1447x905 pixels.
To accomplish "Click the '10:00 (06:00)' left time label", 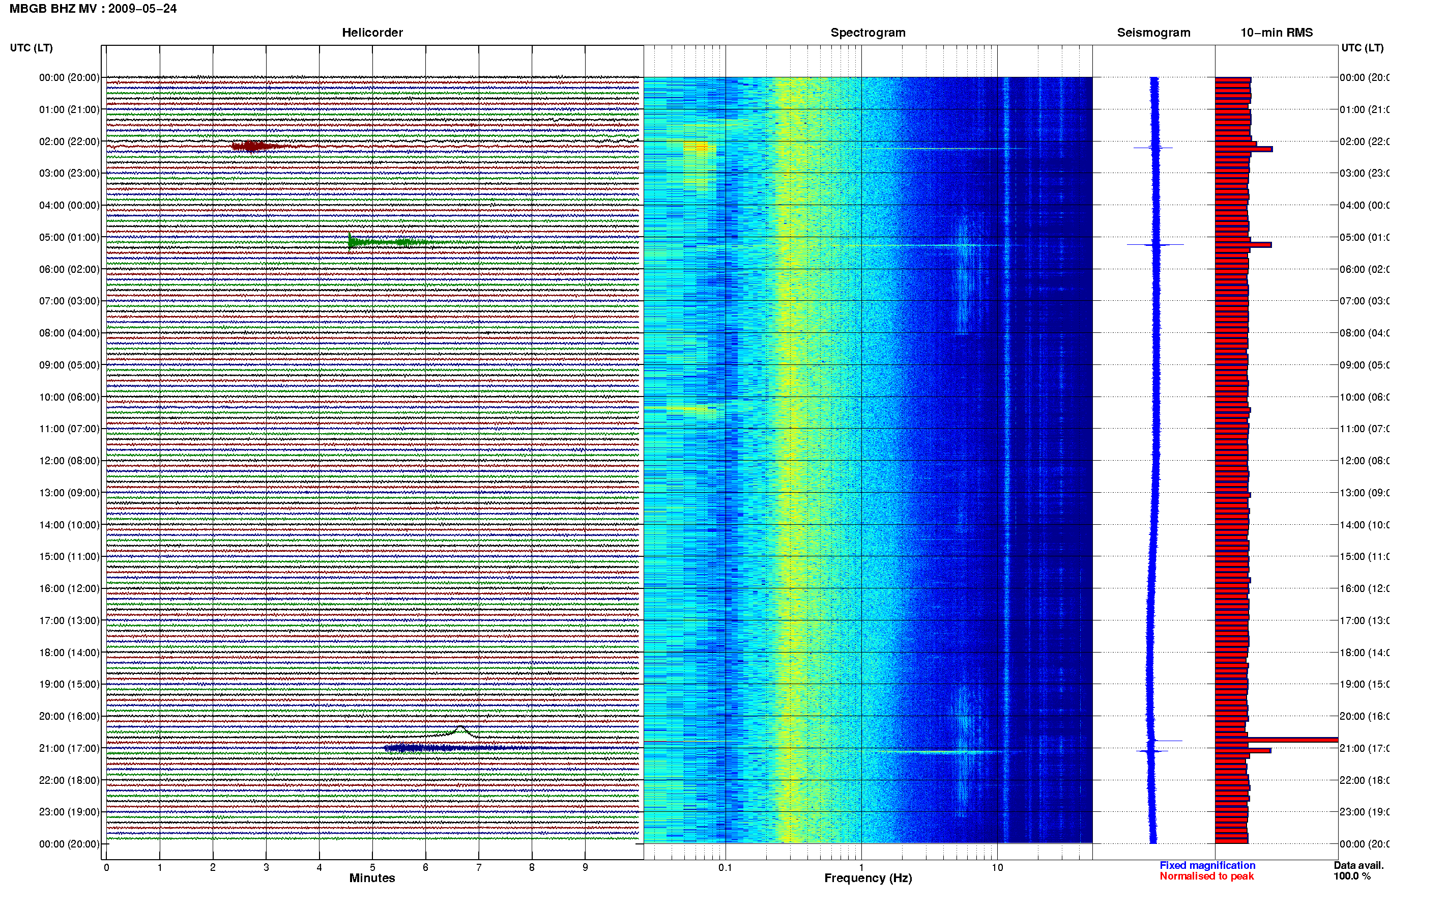I will pos(69,397).
